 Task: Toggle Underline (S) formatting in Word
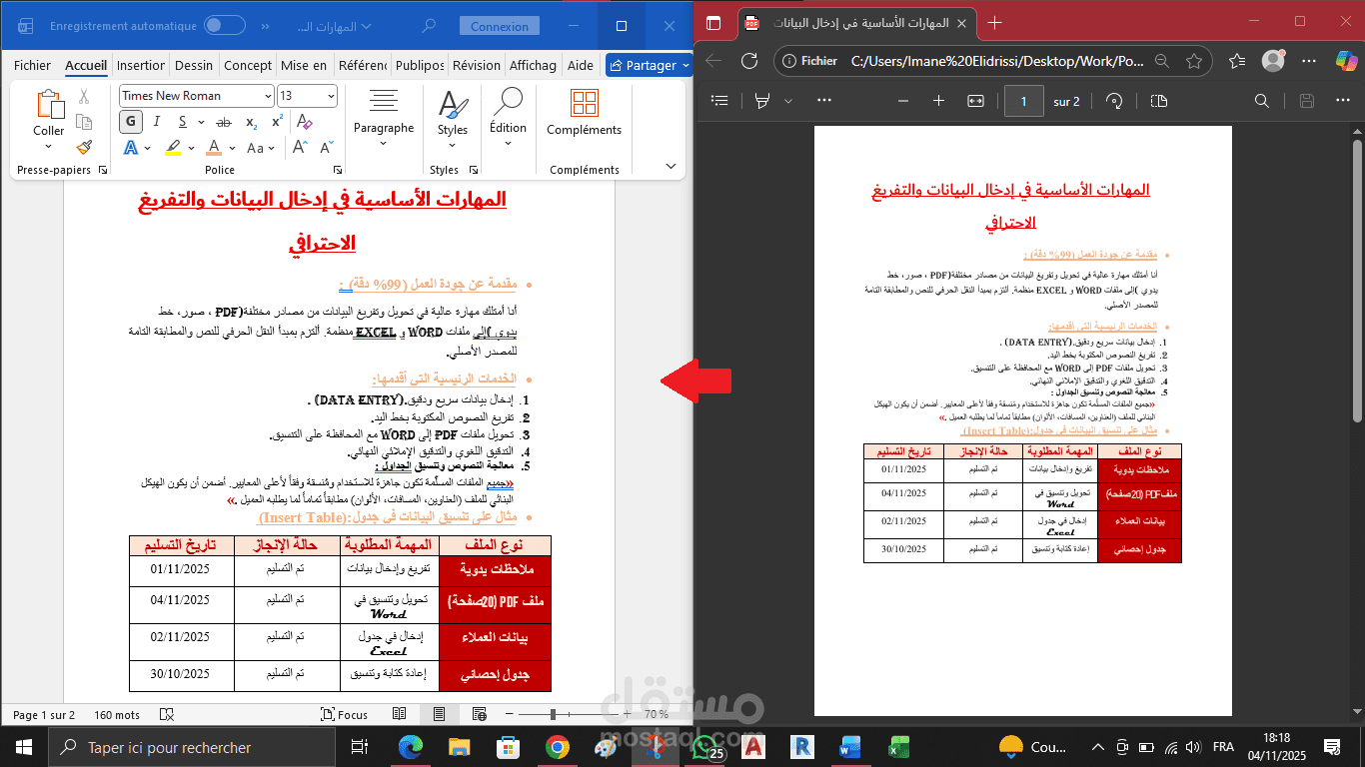point(181,122)
